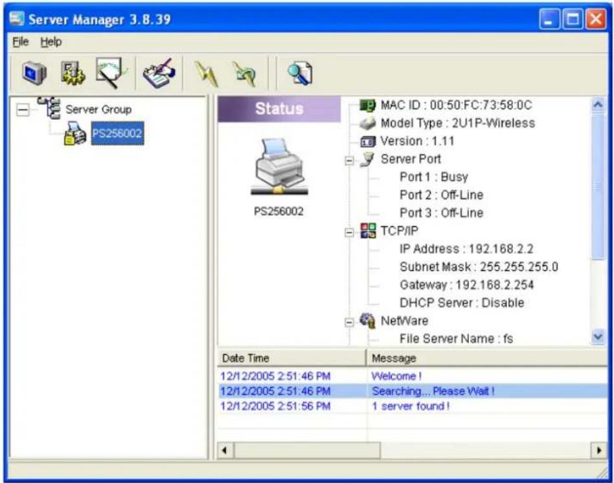Select the Port 1 : Busy row
614x483 pixels.
coord(433,177)
